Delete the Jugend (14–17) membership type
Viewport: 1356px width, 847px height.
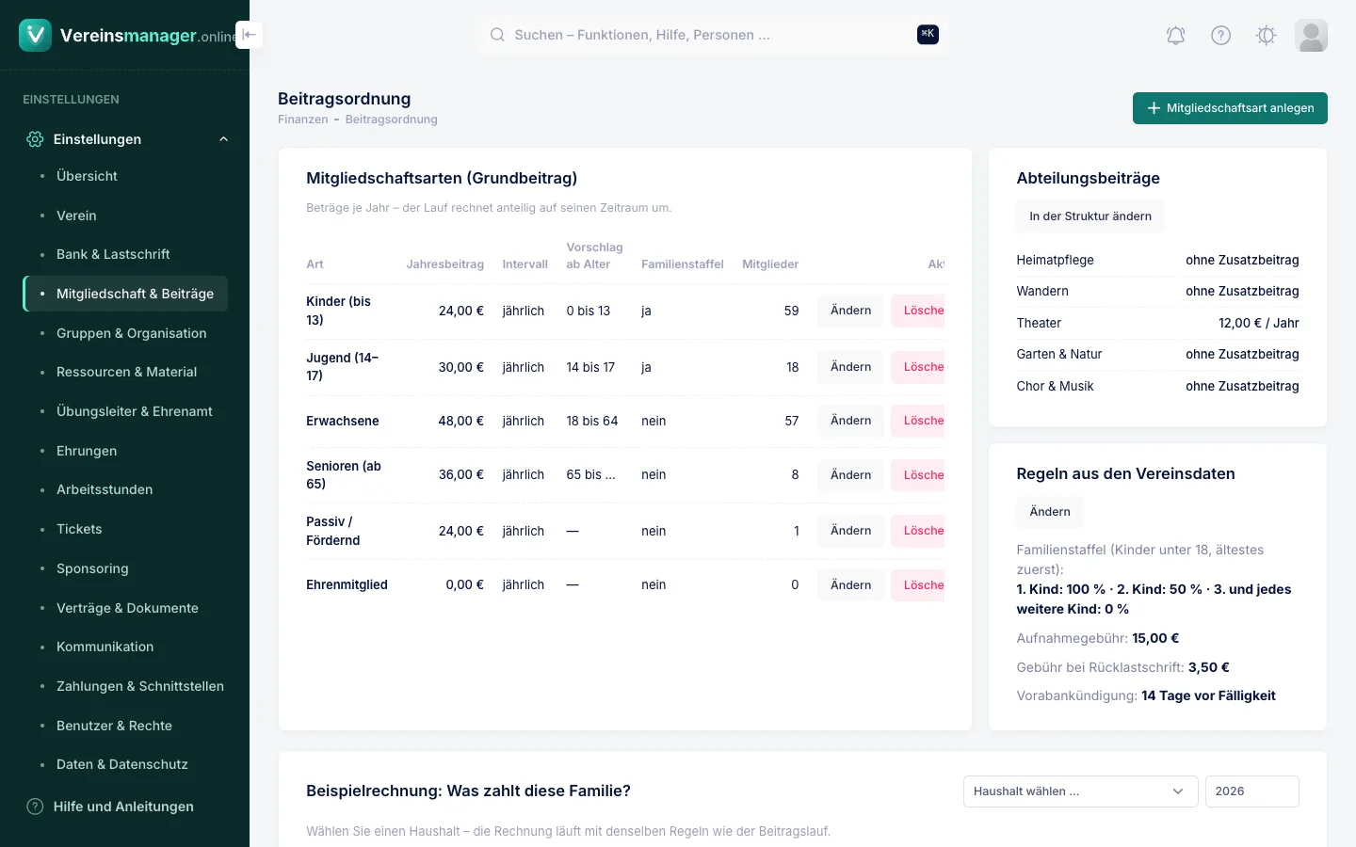click(918, 367)
